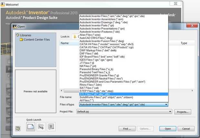Click the Find... button
This screenshot has height=138, width=200.
[127, 129]
